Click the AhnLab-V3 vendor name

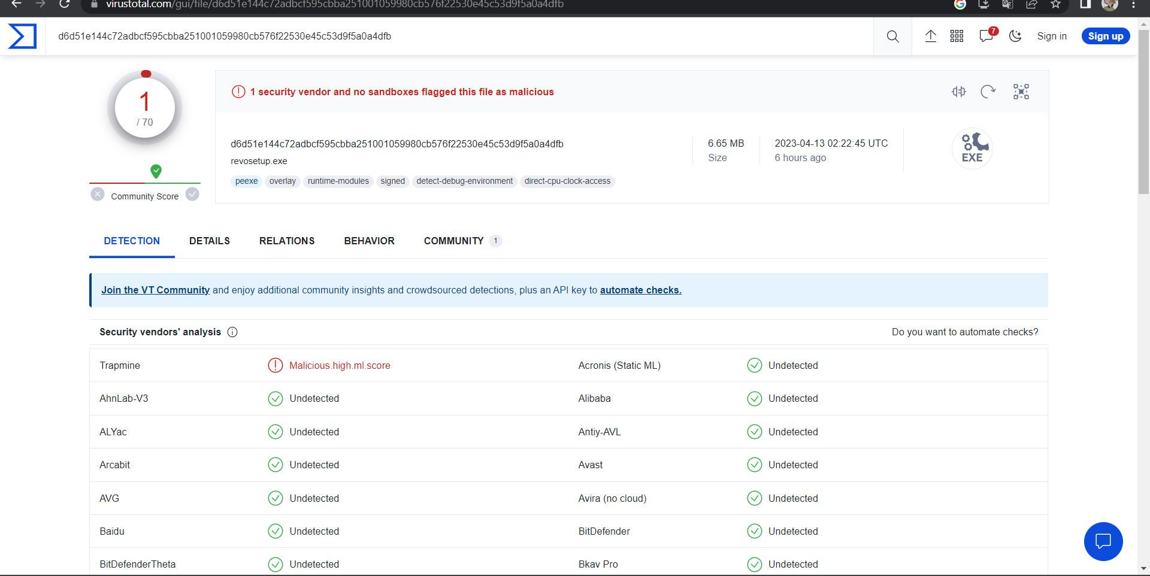124,399
